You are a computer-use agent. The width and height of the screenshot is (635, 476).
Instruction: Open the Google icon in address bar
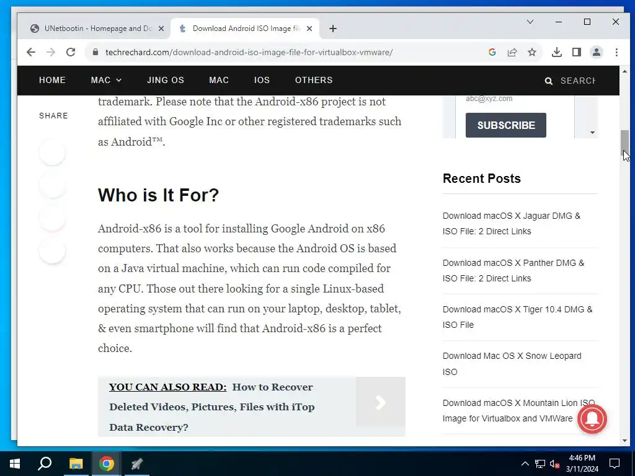[492, 52]
